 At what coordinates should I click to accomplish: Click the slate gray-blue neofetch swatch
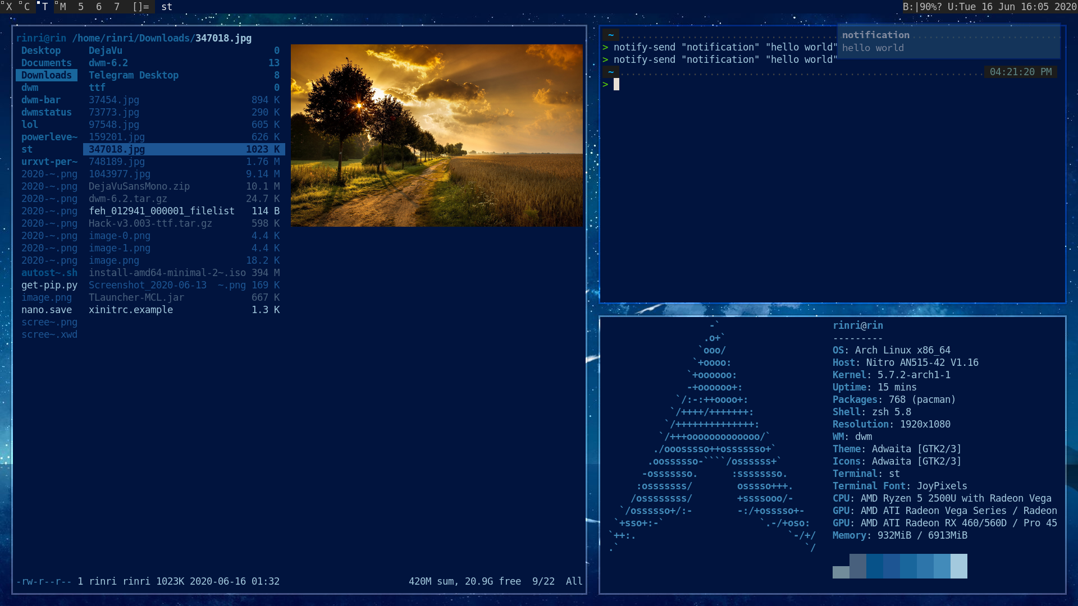click(858, 566)
